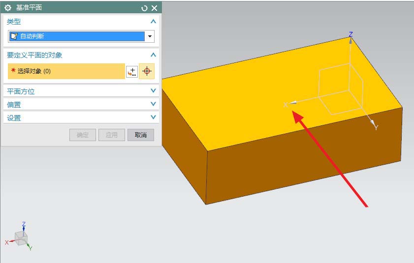Reset the 基准平面 dialog
Image resolution: width=414 pixels, height=263 pixels.
[144, 8]
